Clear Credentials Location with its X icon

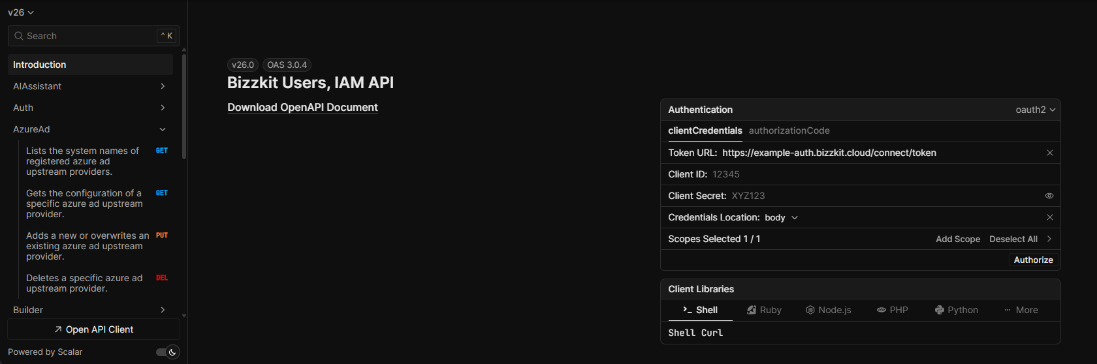(1050, 217)
